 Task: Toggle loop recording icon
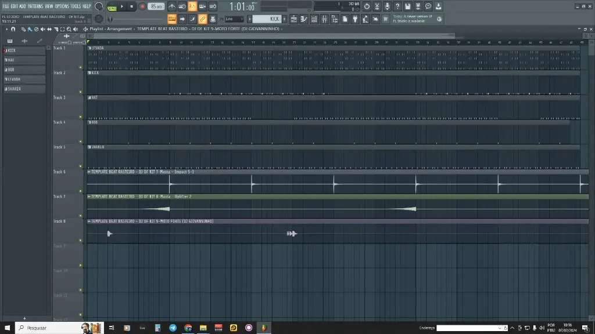pyautogui.click(x=213, y=6)
